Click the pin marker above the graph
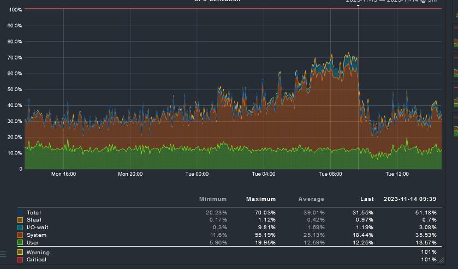 (x=358, y=5)
